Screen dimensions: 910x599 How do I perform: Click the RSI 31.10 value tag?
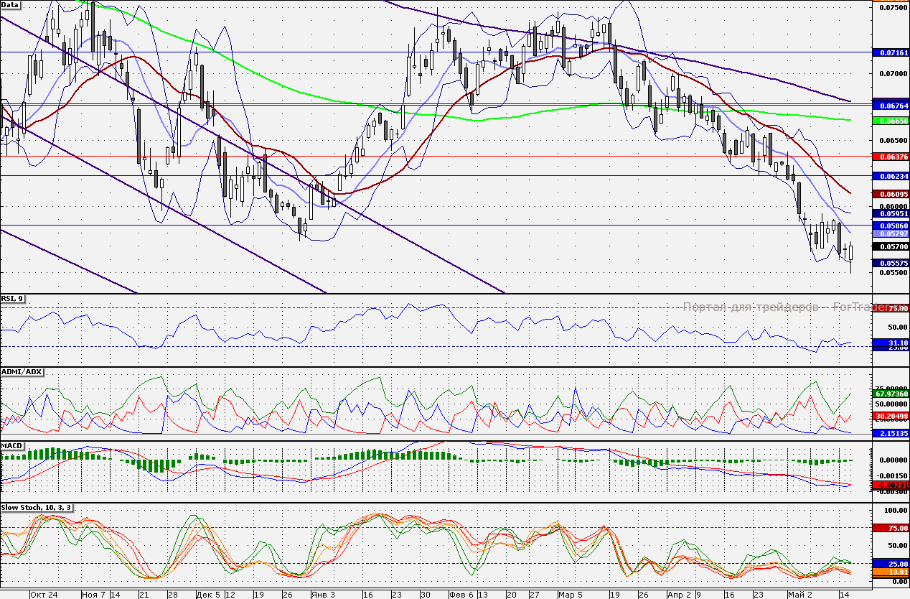click(x=890, y=343)
